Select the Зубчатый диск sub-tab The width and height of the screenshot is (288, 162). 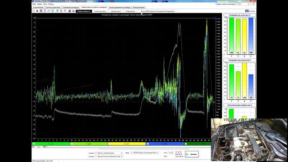point(116,11)
